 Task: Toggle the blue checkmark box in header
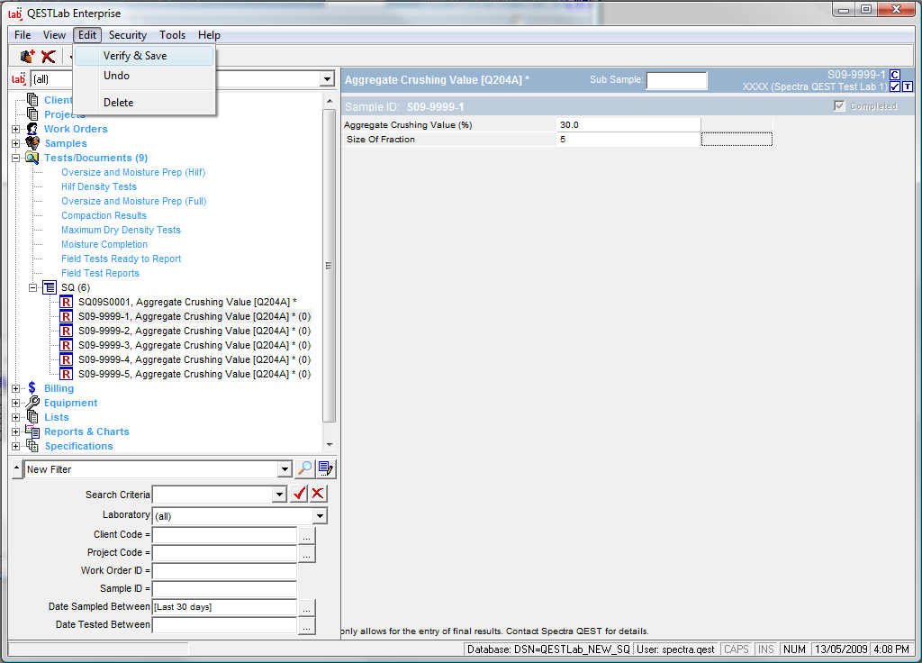(894, 87)
